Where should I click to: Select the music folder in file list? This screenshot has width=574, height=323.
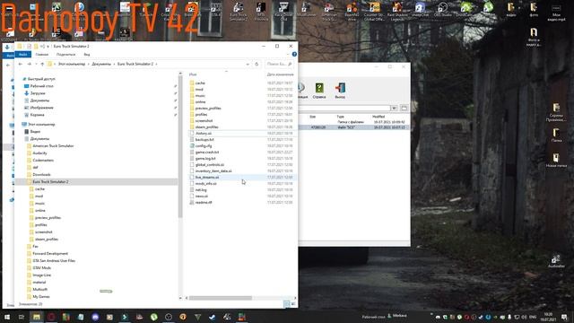[x=200, y=96]
